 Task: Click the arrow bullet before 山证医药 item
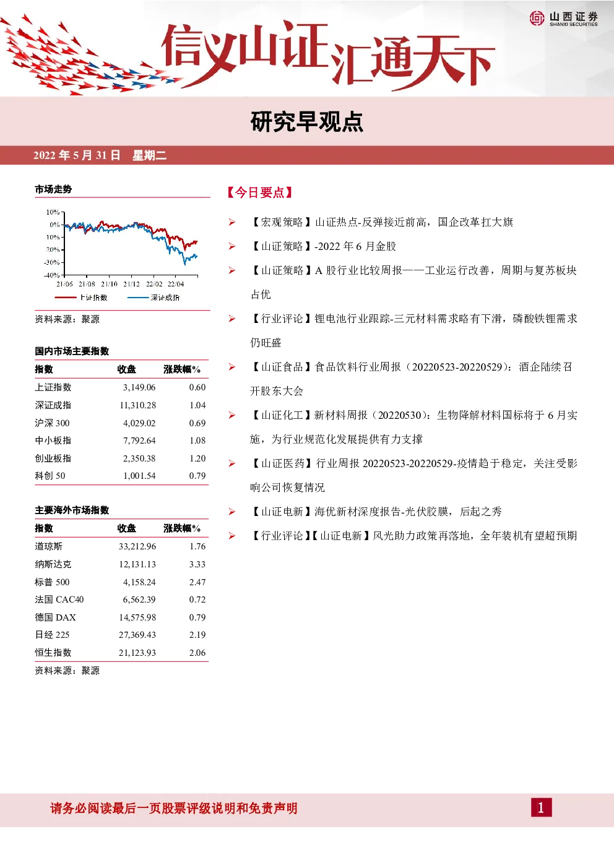click(x=232, y=463)
